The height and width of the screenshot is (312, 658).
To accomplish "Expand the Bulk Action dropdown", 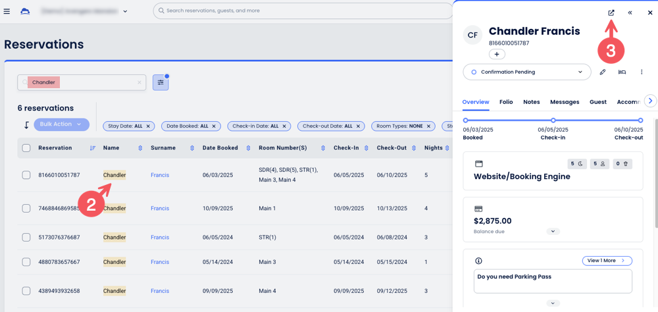I will click(61, 124).
